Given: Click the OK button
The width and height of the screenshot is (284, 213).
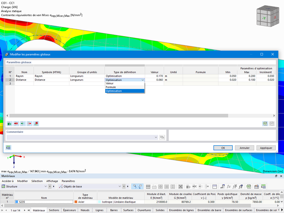Looking at the screenshot, I should 223,148.
